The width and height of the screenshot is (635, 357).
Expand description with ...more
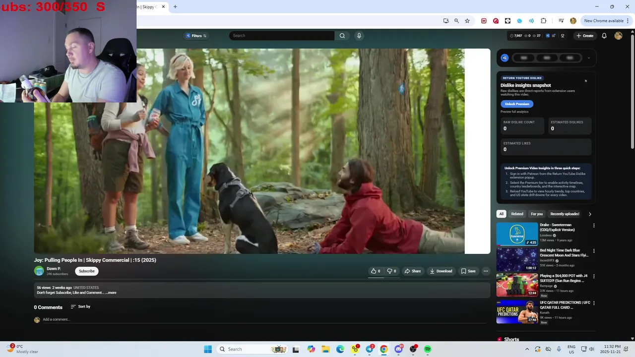click(111, 293)
